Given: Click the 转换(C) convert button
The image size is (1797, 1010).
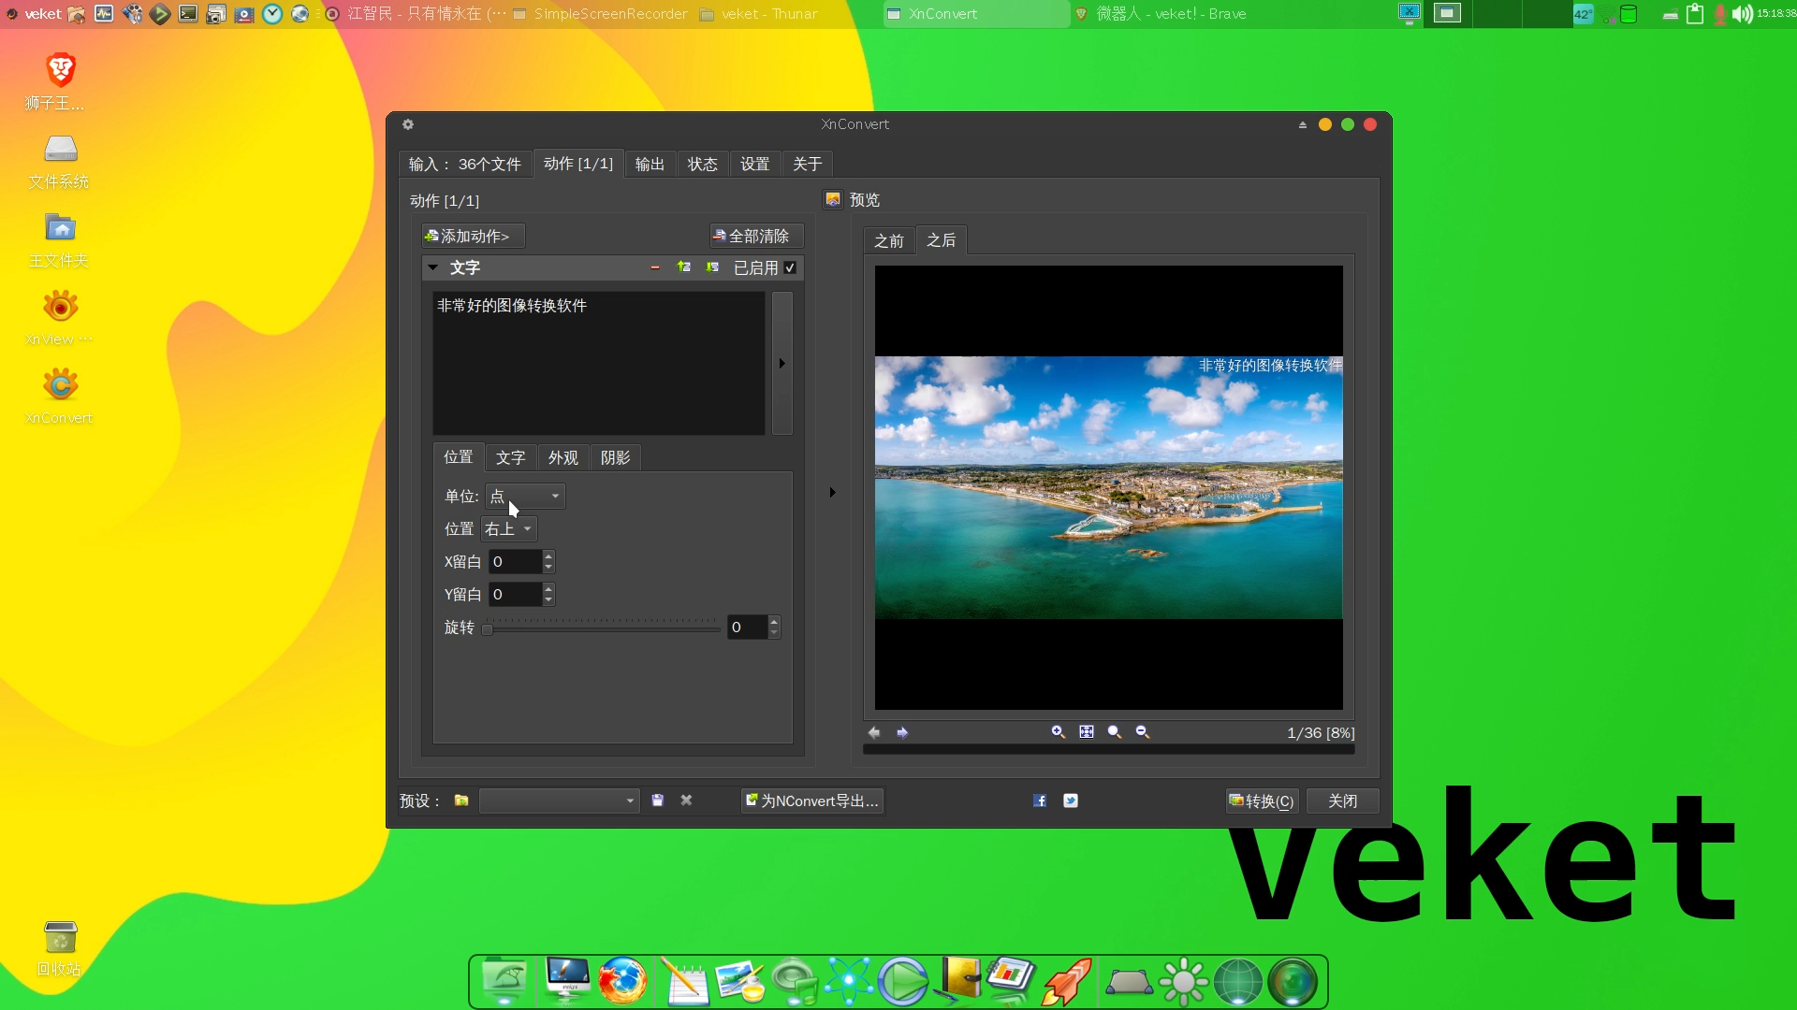Looking at the screenshot, I should tap(1261, 801).
